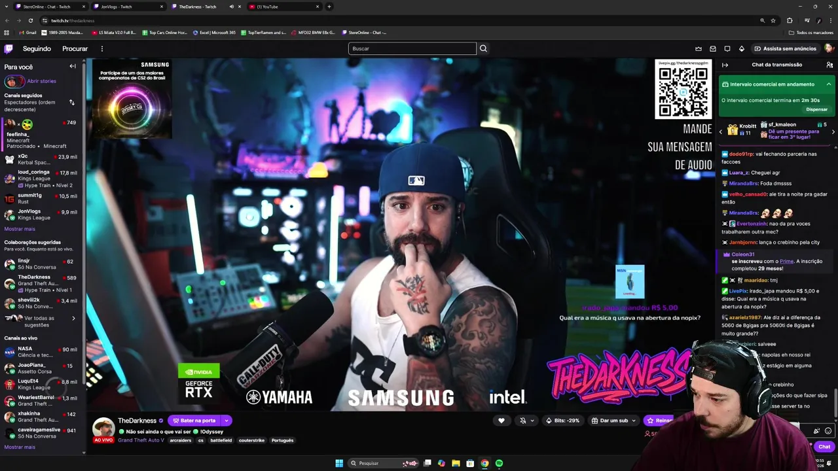Click the Windows taskbar Pesquisar box
The width and height of the screenshot is (838, 471).
384,463
